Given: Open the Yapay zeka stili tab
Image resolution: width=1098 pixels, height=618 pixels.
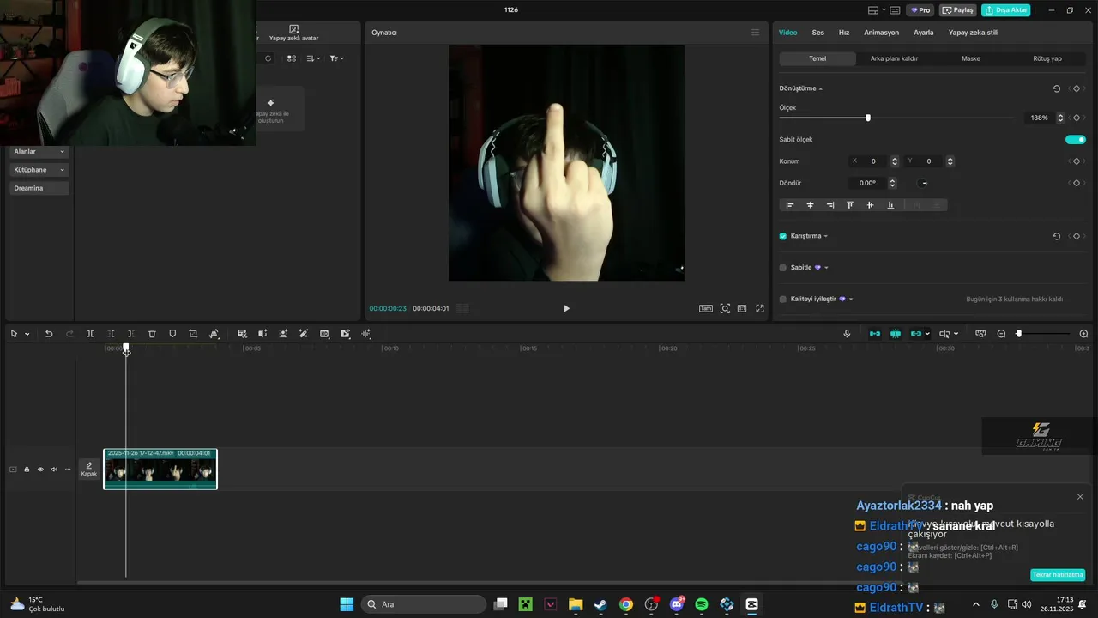Looking at the screenshot, I should pos(974,33).
